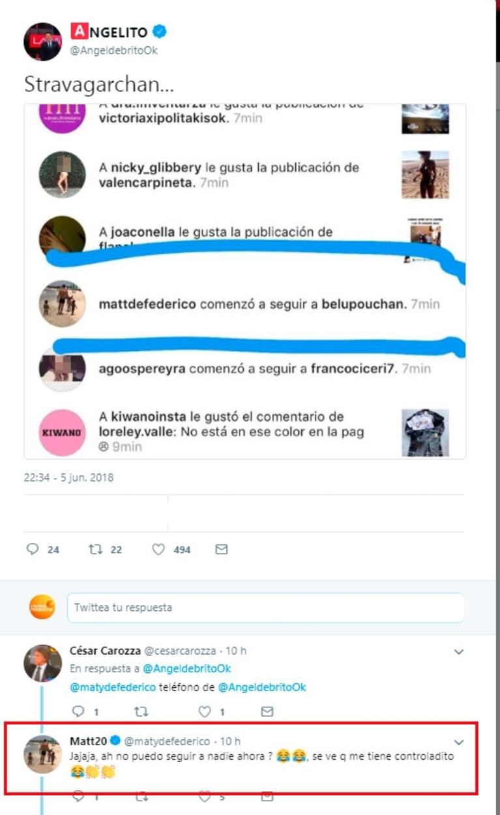Retweet César Carozza's reply
This screenshot has width=500, height=815.
pos(140,711)
